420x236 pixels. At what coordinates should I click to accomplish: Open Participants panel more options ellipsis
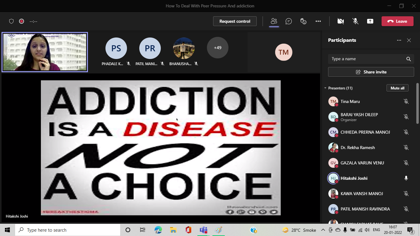(x=399, y=40)
